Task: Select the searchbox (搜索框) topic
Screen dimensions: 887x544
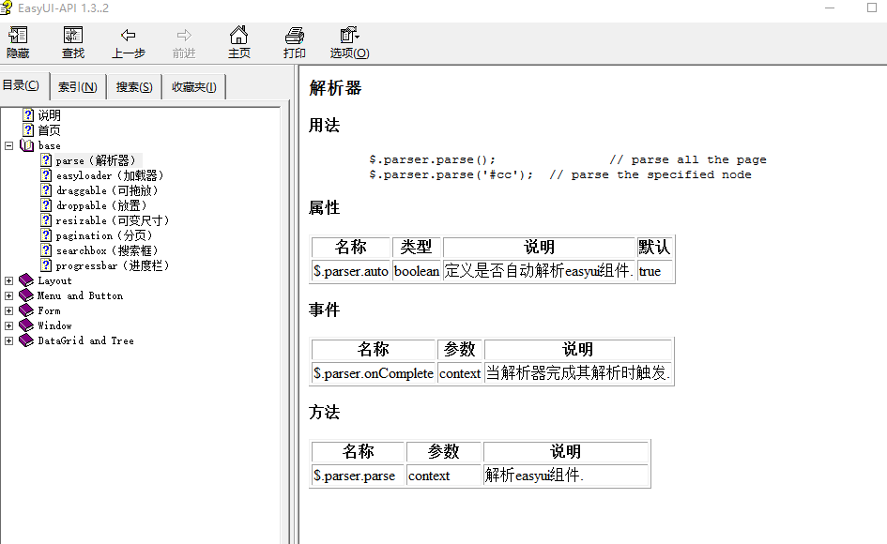Action: tap(103, 249)
